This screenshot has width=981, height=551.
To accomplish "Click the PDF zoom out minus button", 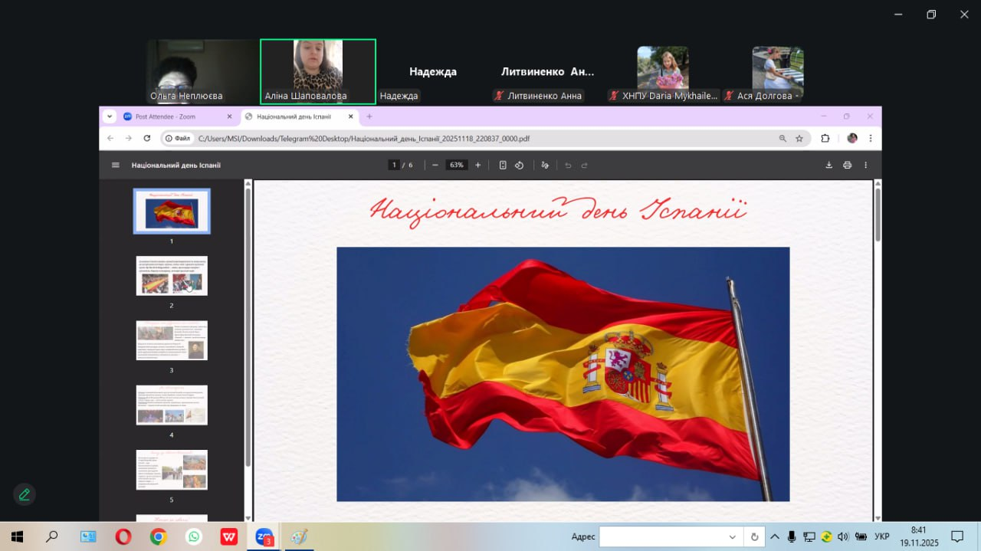I will point(435,165).
